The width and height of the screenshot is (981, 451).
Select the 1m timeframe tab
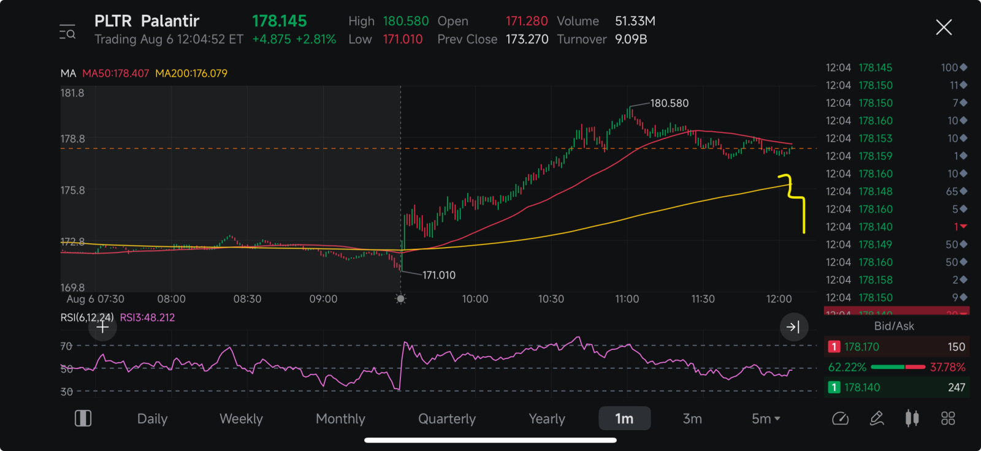tap(624, 419)
